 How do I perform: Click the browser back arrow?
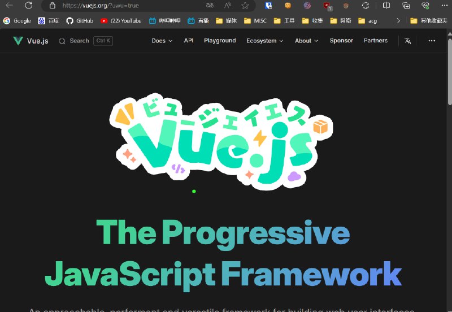pyautogui.click(x=9, y=5)
